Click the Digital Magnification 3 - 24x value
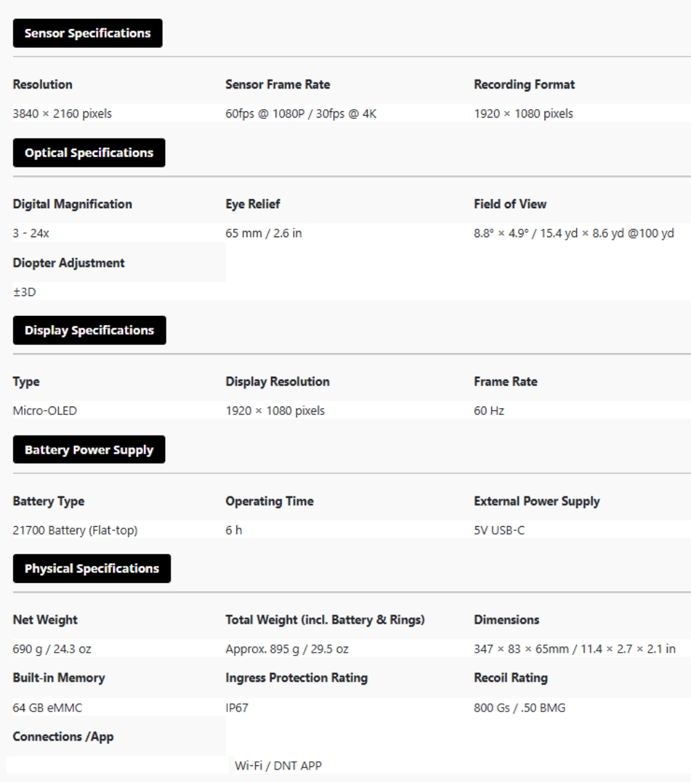Screen dimensions: 691x782 point(31,233)
